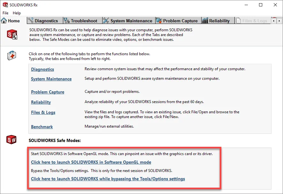Click the SOLIDWORKS Rx logo beside the description

pos(12,34)
